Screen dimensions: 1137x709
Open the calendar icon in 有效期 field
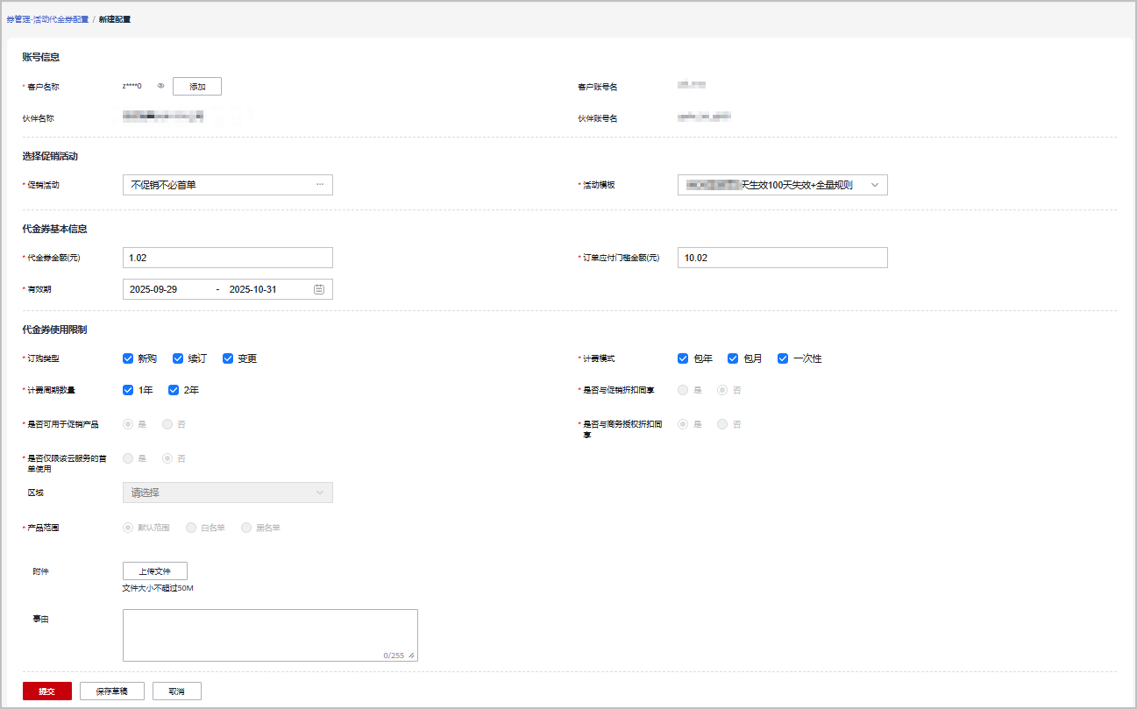pos(319,289)
